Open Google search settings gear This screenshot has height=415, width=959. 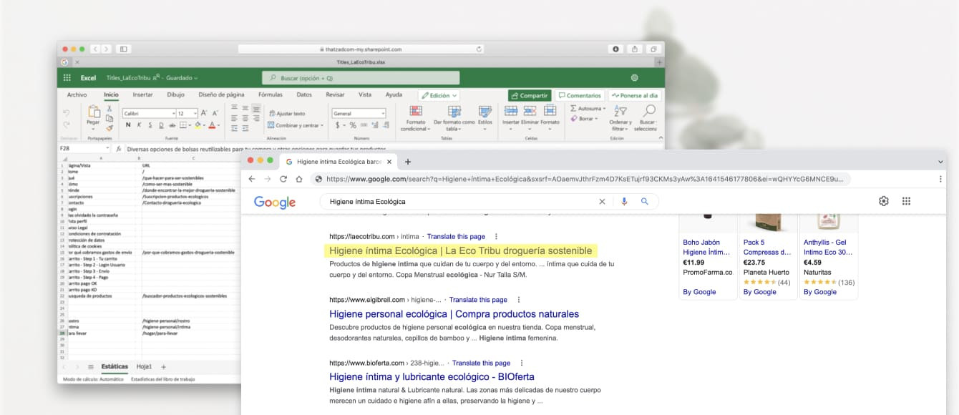(883, 202)
